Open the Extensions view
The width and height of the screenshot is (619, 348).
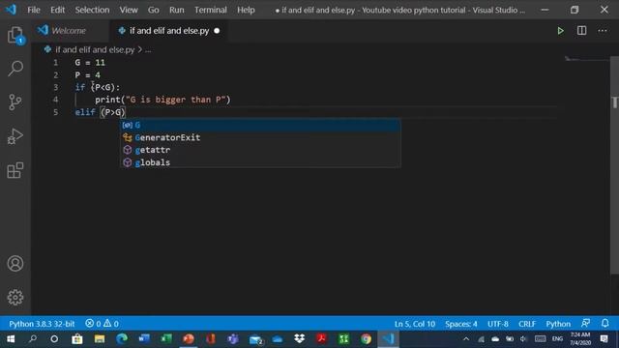click(x=15, y=170)
